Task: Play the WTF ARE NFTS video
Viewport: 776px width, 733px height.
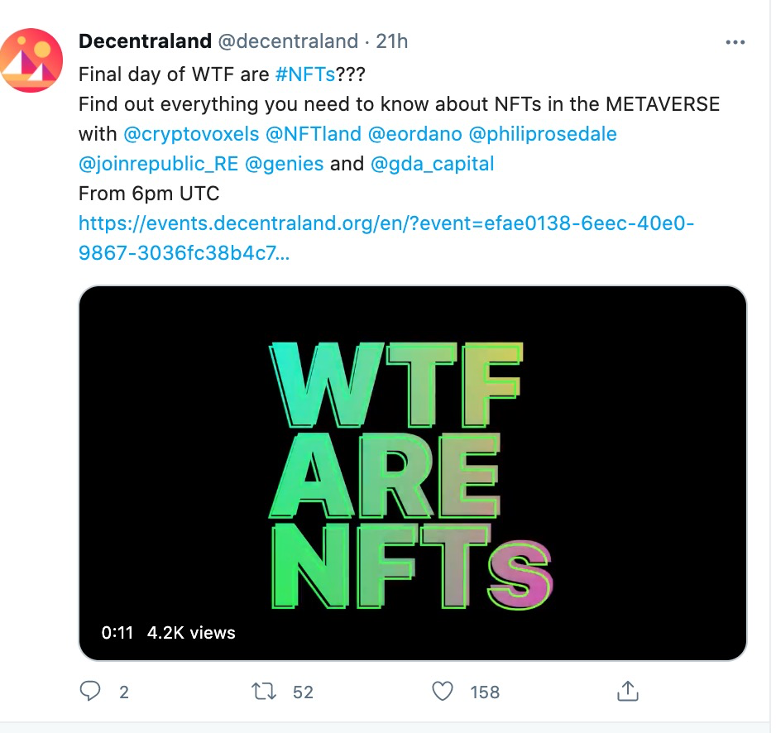Action: click(413, 473)
